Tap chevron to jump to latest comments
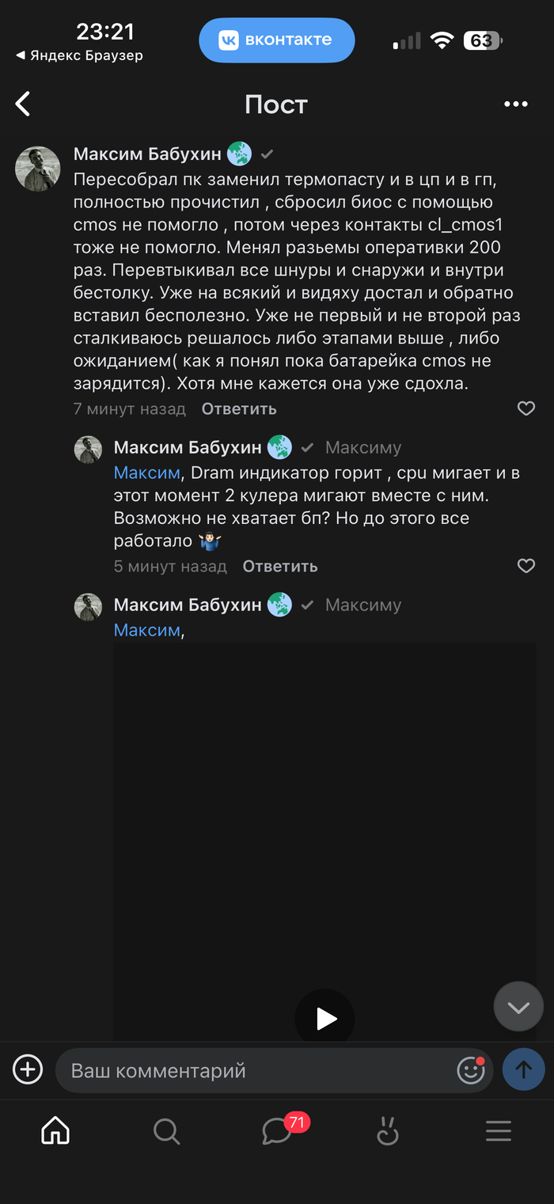Image resolution: width=554 pixels, height=1204 pixels. (518, 1006)
